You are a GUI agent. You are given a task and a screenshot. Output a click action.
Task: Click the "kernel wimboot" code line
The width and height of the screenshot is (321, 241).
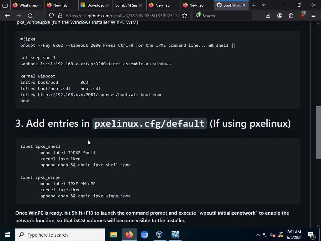(x=38, y=76)
